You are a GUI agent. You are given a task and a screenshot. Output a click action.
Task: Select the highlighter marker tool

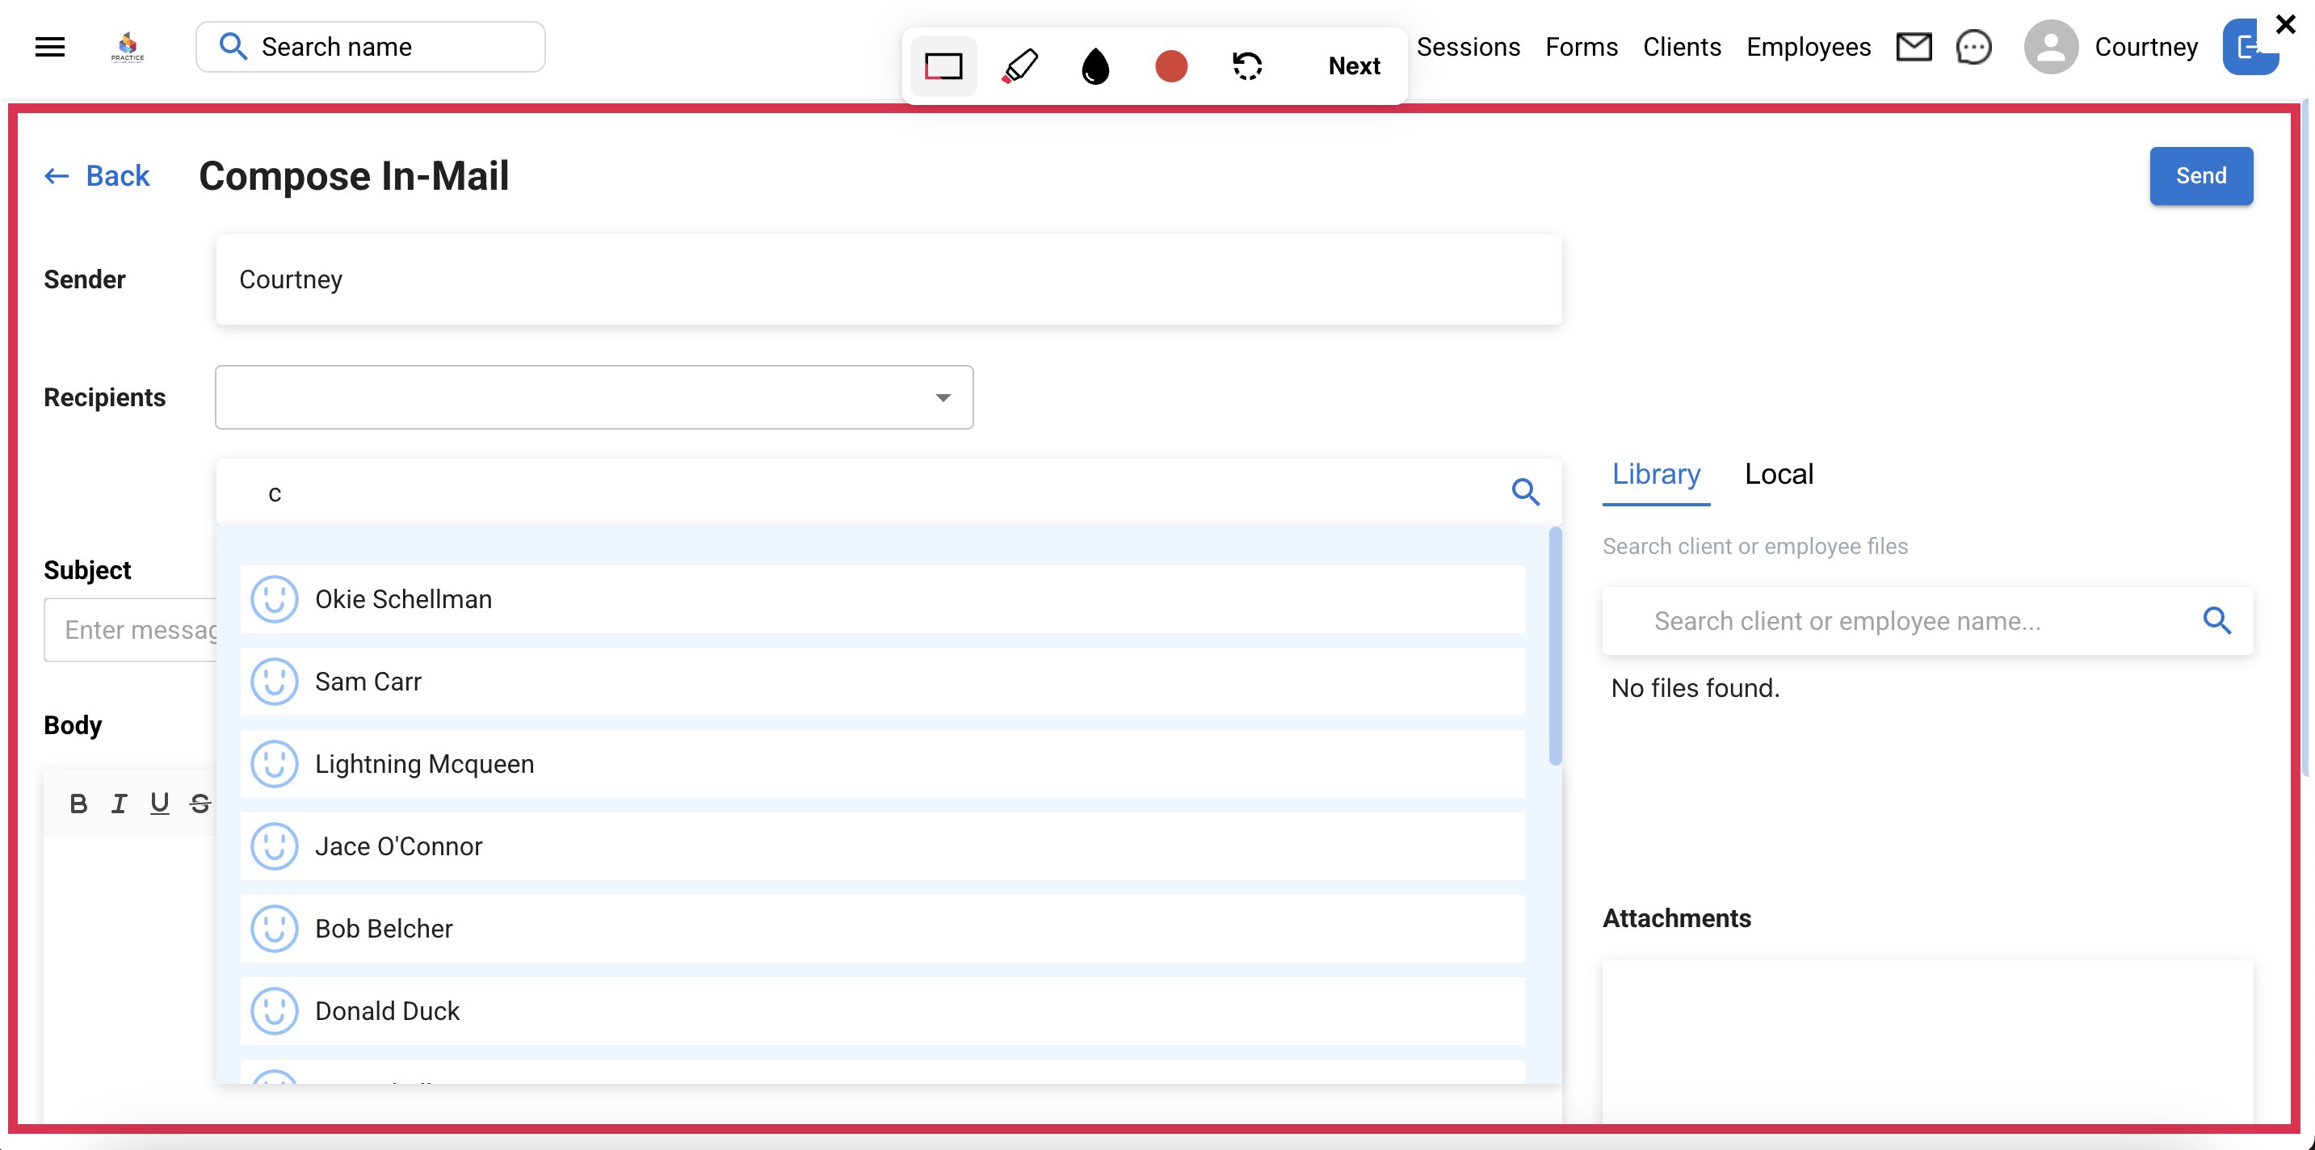[x=1019, y=66]
